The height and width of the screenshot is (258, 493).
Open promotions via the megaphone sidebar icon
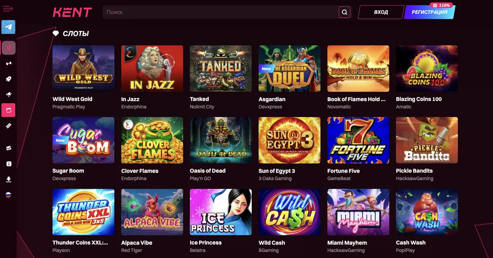point(8,94)
